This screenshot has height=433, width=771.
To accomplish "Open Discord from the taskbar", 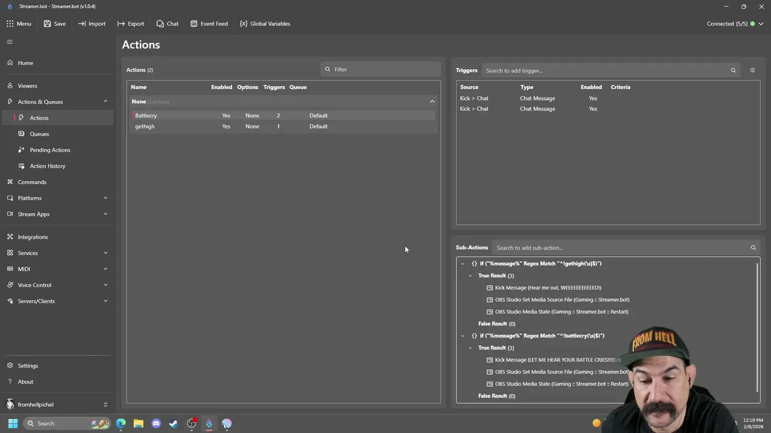I will (x=156, y=423).
